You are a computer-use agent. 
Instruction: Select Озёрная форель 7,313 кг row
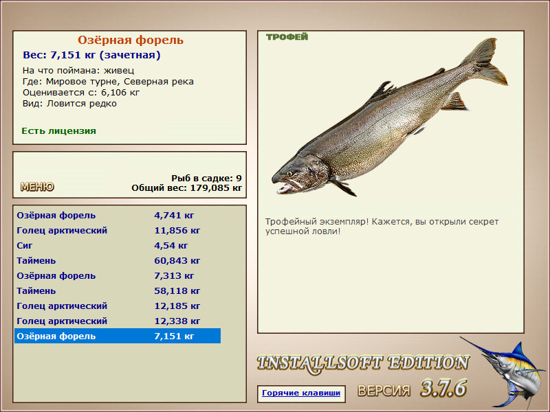118,275
